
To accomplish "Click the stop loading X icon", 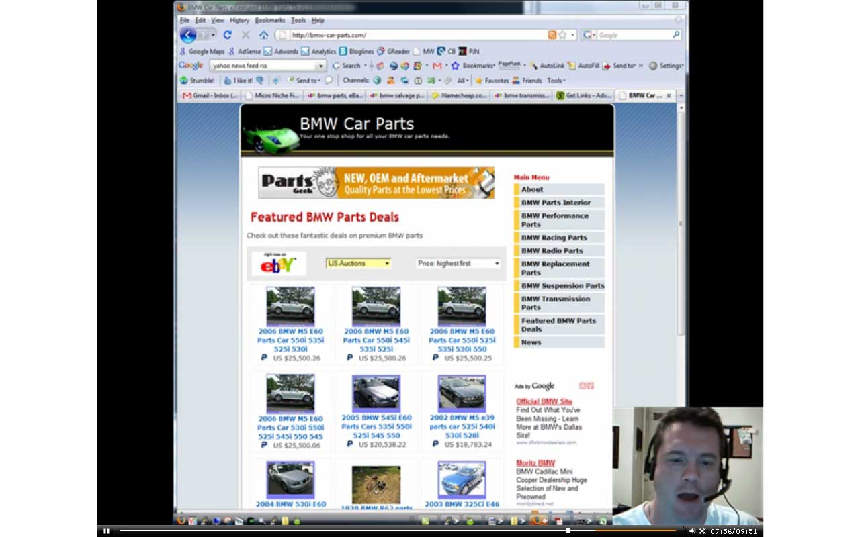I will pyautogui.click(x=245, y=35).
